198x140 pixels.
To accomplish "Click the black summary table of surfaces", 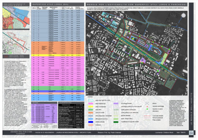I will [71, 116].
